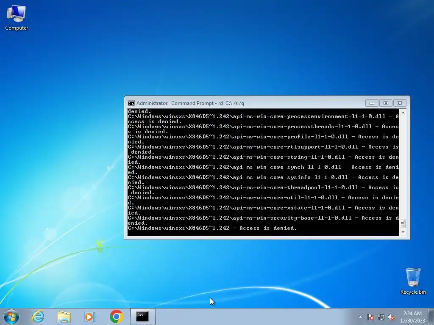Open the clock showing 2:34 AM
434x325 pixels.
point(412,317)
